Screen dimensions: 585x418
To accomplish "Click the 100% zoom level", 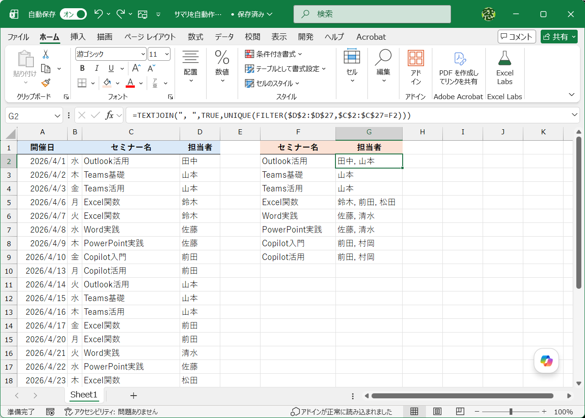I will [x=563, y=412].
